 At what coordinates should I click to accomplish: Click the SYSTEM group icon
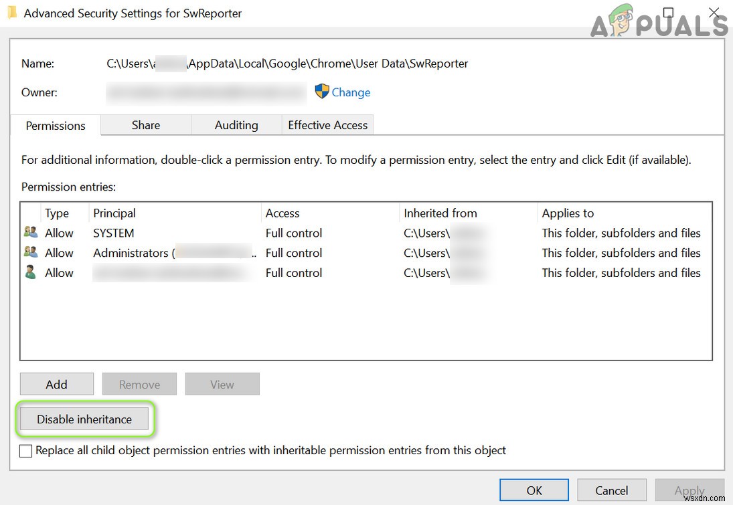point(30,232)
